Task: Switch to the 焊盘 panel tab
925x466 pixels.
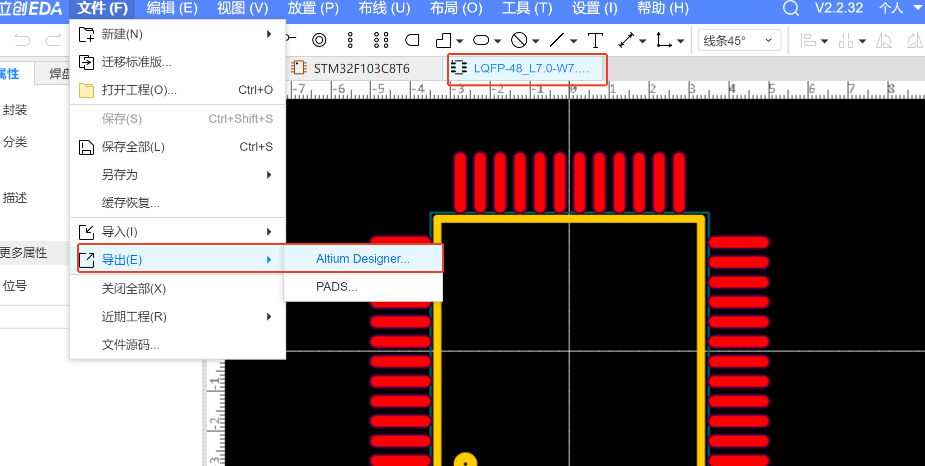Action: 59,73
